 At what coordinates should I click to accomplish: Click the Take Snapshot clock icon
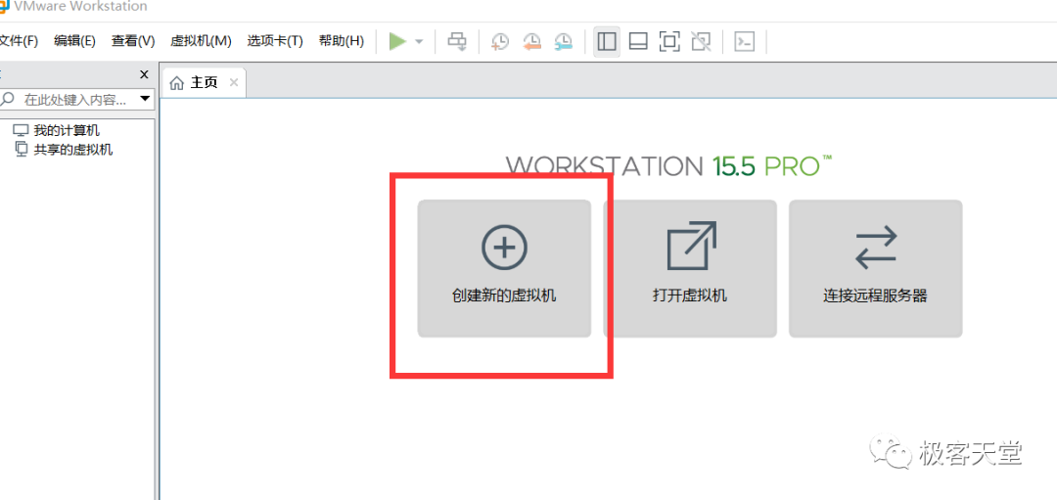coord(499,42)
